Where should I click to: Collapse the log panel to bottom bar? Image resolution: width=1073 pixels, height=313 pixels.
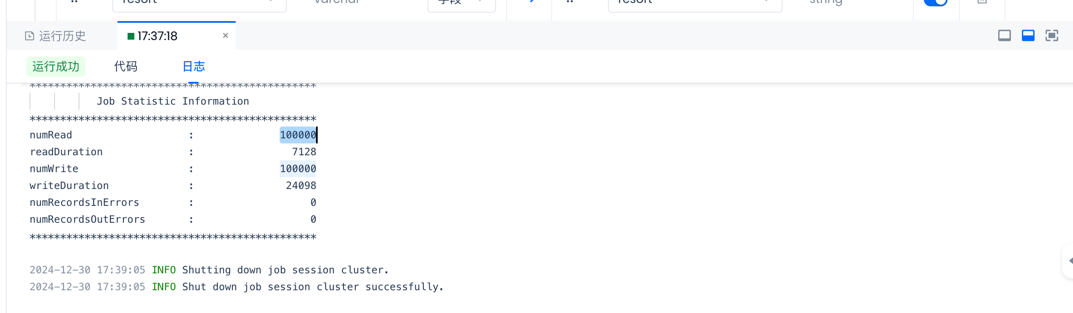point(1004,35)
